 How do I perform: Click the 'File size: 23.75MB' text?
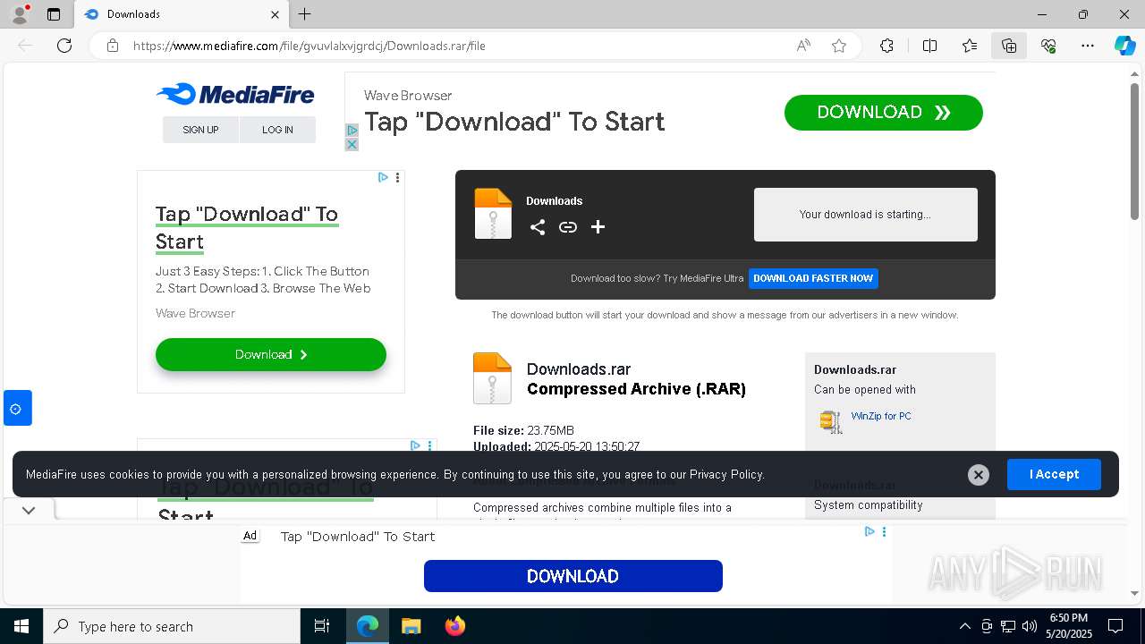(x=523, y=430)
